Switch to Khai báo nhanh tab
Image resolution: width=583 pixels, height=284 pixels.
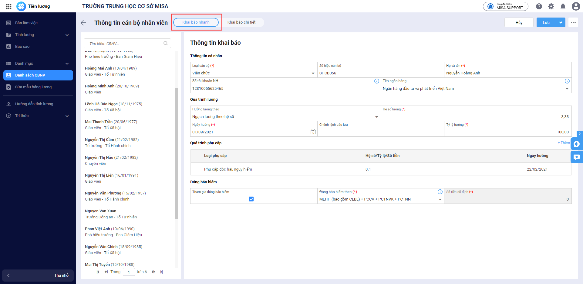click(196, 22)
